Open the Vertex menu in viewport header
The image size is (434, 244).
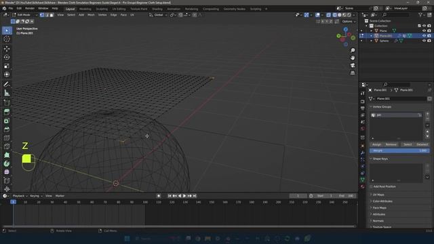[102, 15]
